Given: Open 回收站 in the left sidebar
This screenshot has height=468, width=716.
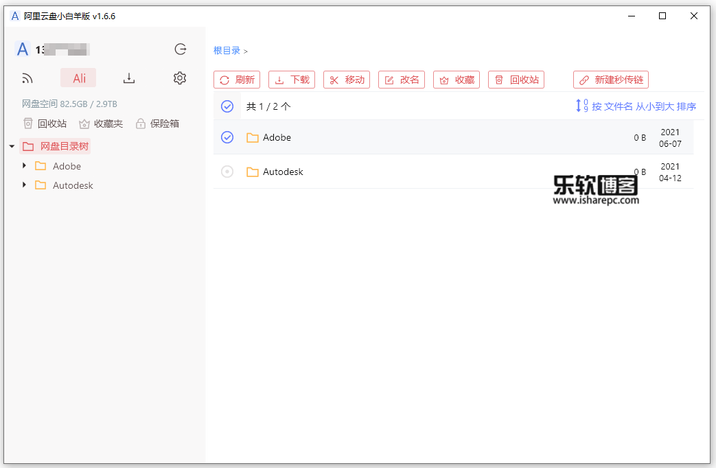Looking at the screenshot, I should (x=45, y=124).
